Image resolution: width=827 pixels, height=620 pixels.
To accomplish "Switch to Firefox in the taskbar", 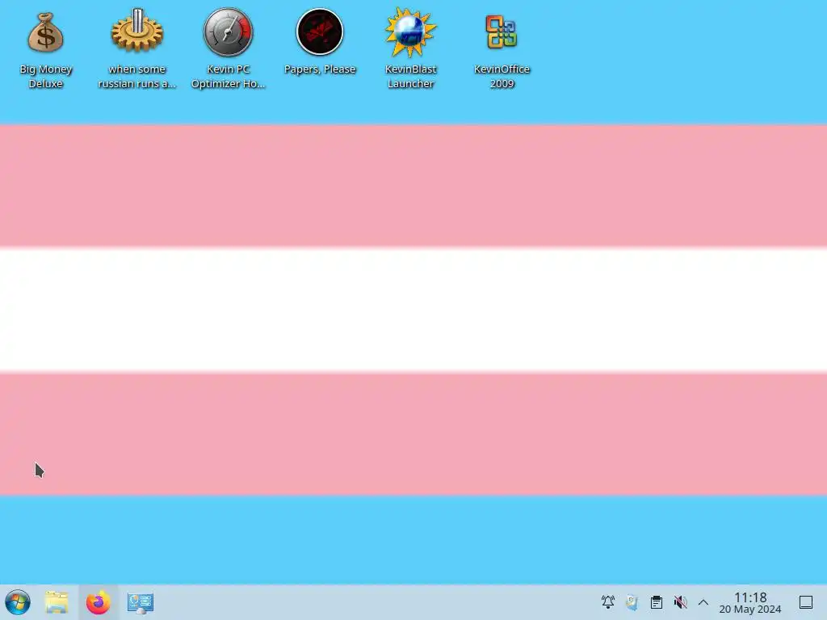I will tap(98, 602).
